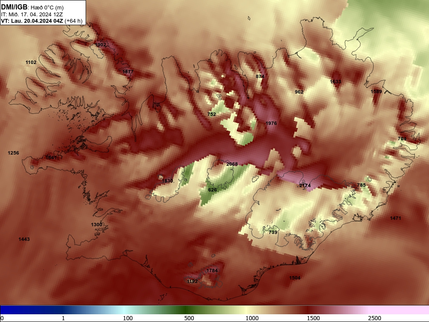This screenshot has height=322, width=429.
Task: Click the map value label 962
Action: [299, 92]
